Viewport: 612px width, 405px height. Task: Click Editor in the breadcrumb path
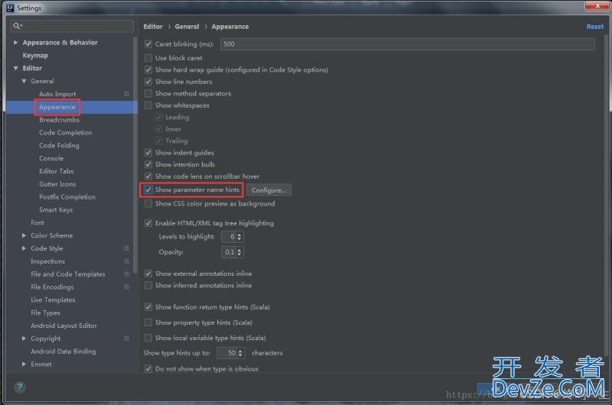pos(153,27)
